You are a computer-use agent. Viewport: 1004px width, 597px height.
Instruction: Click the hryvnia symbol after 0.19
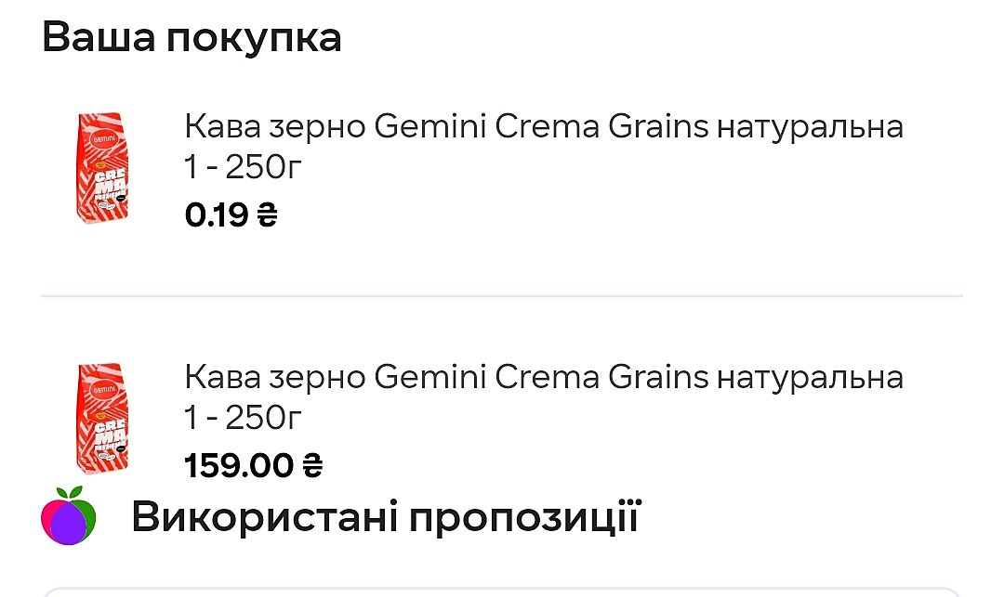[x=267, y=215]
